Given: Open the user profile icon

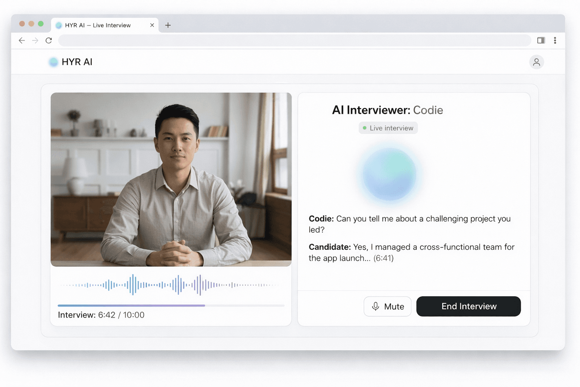Looking at the screenshot, I should point(537,62).
